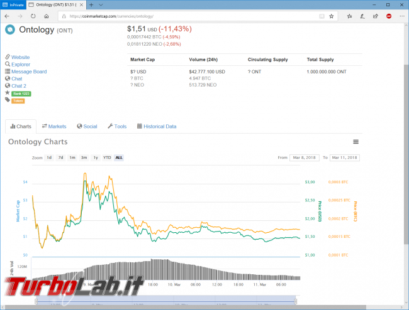Click the Market Cap column header
409x310 pixels.
(x=143, y=60)
